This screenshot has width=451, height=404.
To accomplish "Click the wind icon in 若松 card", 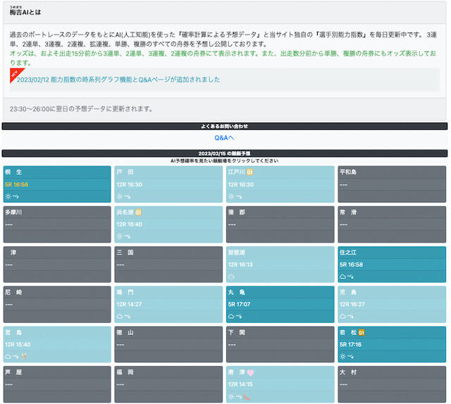I will (350, 357).
